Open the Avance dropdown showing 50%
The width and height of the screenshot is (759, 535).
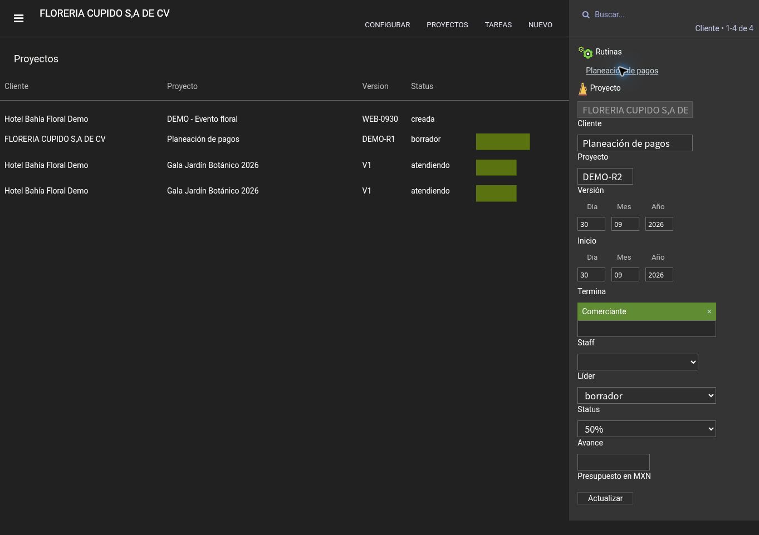(647, 429)
